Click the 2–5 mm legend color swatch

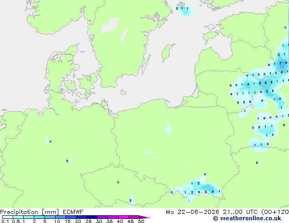click(39, 217)
